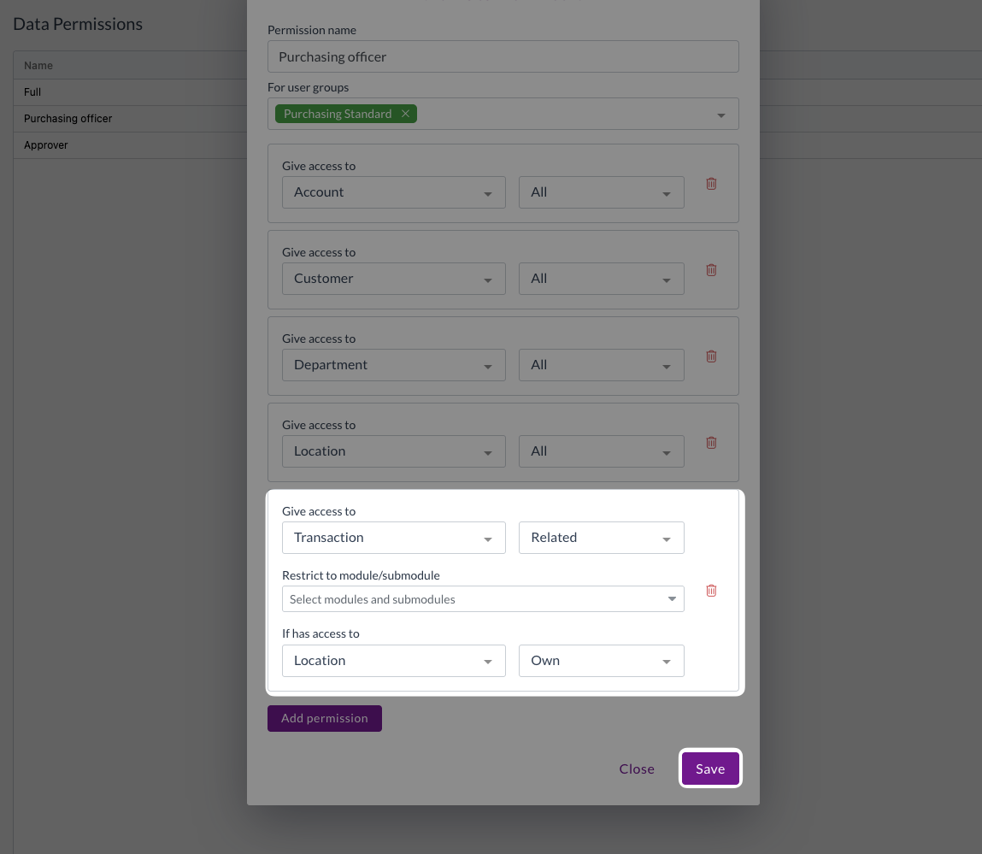Expand Select modules and submodules field
The height and width of the screenshot is (854, 982).
[482, 599]
